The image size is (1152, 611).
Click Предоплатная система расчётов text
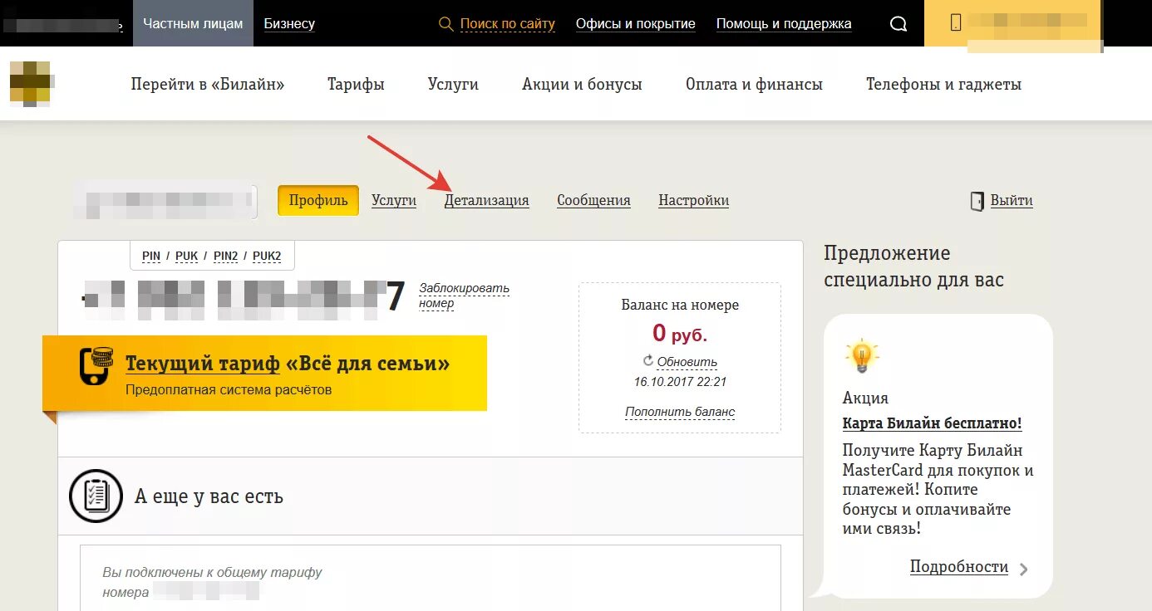229,389
